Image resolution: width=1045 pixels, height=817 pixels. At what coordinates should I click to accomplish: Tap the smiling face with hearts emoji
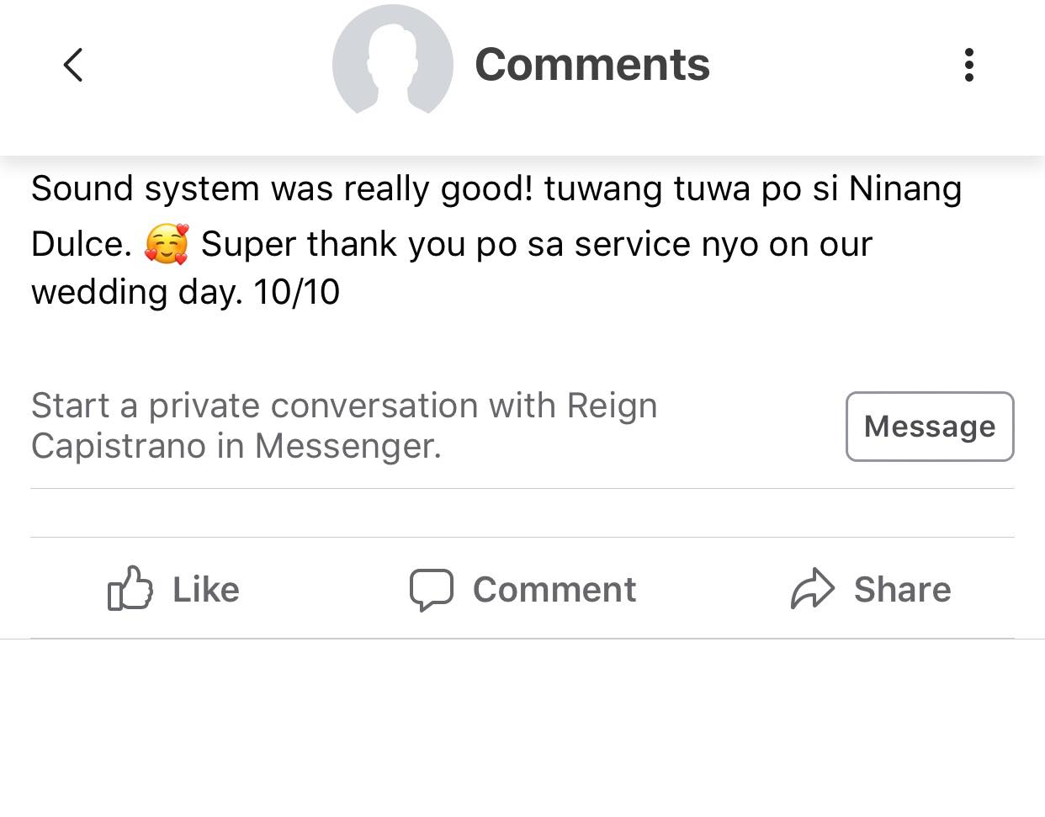coord(167,245)
